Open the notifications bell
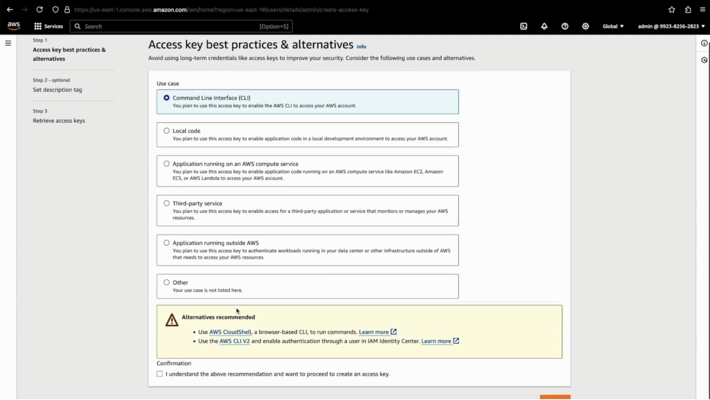 click(x=544, y=27)
